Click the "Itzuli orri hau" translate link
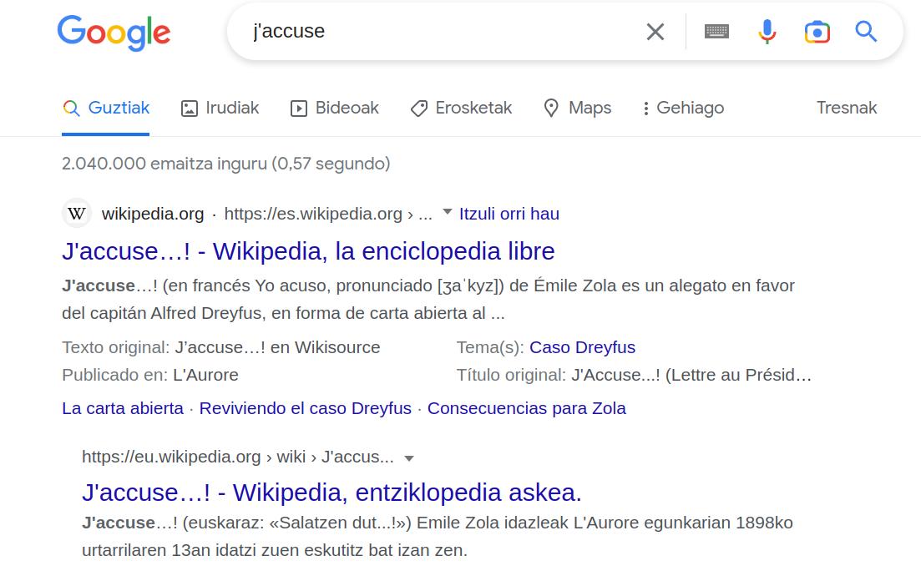This screenshot has height=576, width=921. click(509, 214)
